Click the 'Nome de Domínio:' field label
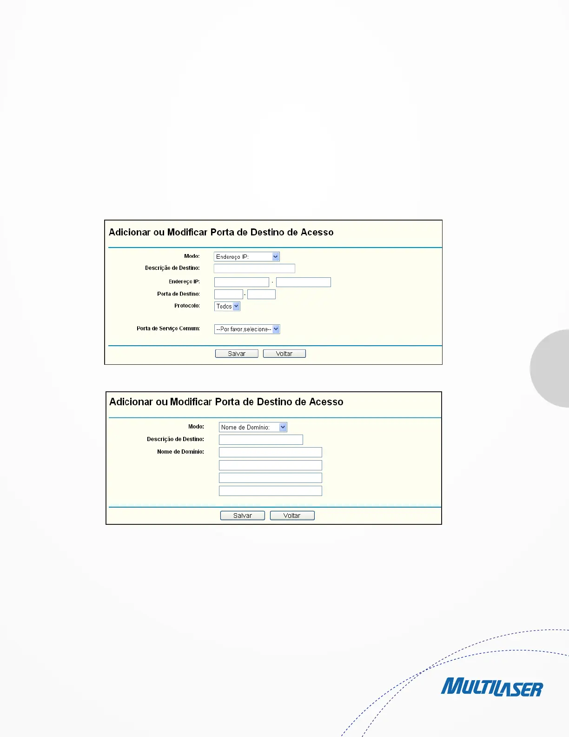 (180, 452)
